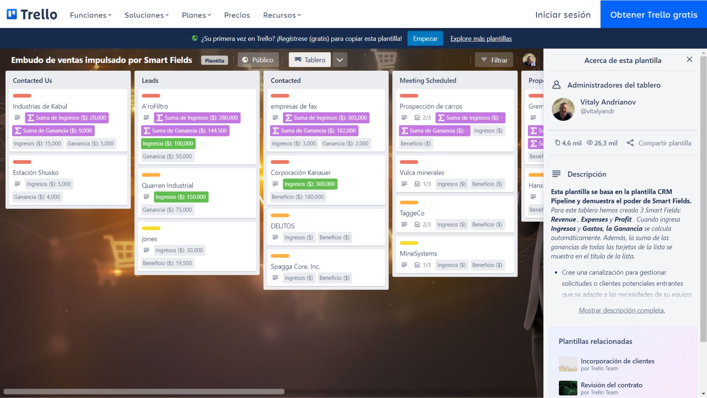Click the horizontal board scrollbar
Viewport: 707px width, 398px height.
point(144,391)
